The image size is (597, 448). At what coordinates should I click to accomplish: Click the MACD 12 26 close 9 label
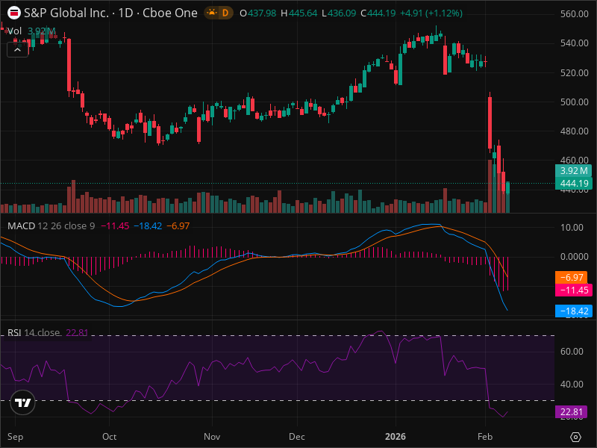point(51,226)
